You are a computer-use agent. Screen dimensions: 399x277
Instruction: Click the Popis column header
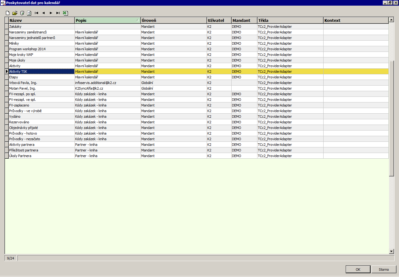point(108,20)
